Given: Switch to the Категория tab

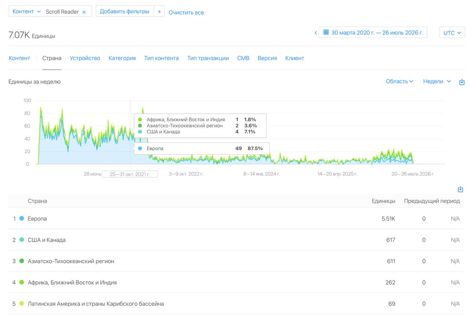Looking at the screenshot, I should (122, 58).
